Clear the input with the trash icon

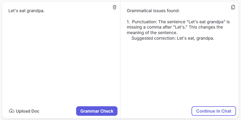click(115, 7)
